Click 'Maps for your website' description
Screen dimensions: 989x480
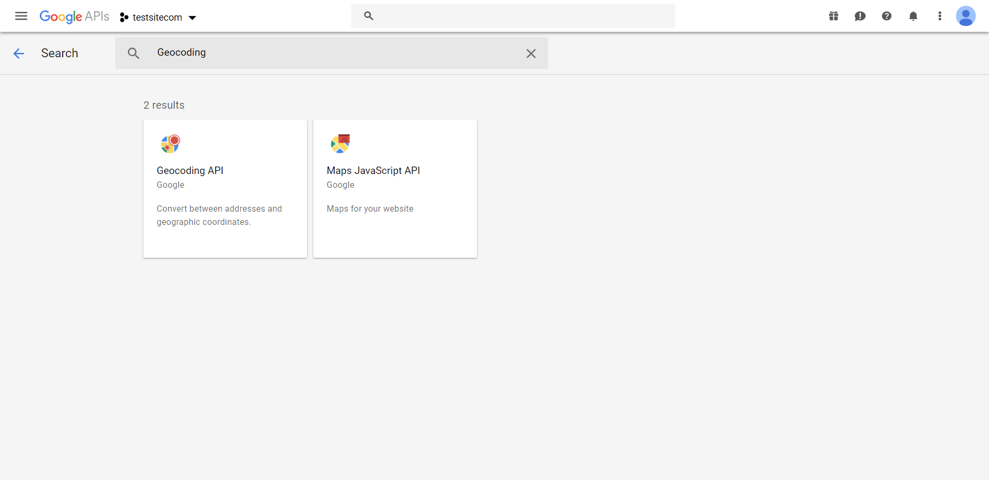coord(370,208)
